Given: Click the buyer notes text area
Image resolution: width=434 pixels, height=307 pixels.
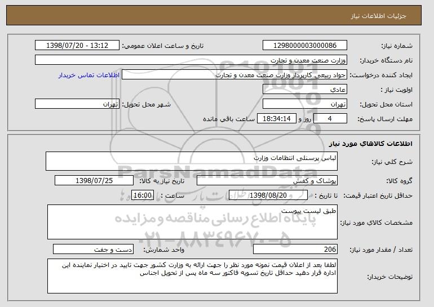Looking at the screenshot, I should pos(192,276).
